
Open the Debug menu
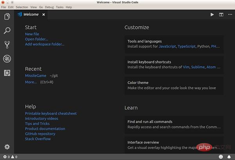(x=49, y=7)
